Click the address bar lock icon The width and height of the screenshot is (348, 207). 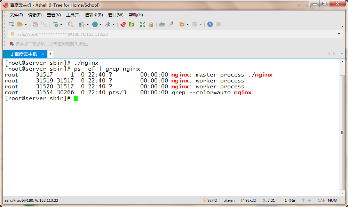pos(13,34)
